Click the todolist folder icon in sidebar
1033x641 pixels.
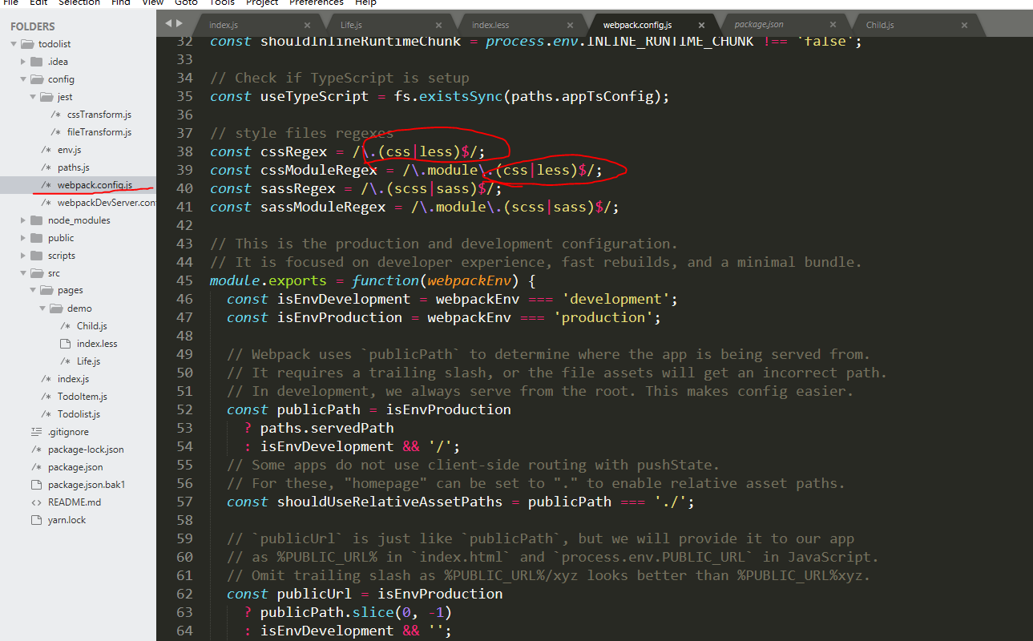click(x=26, y=44)
